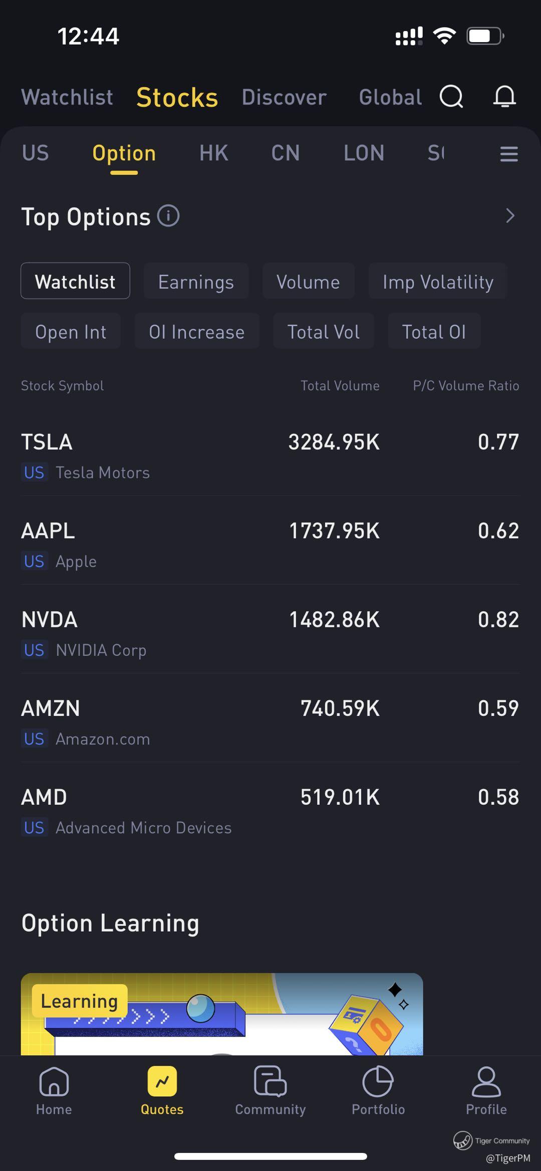Tap the Top Options info icon
This screenshot has height=1171, width=541.
click(168, 216)
